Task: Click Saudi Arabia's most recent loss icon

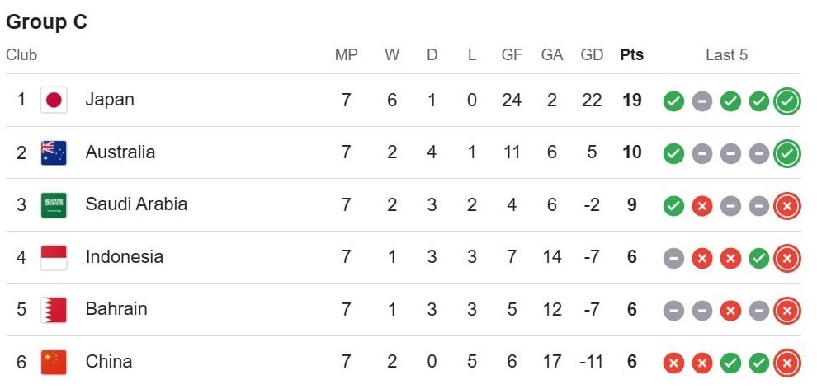Action: (787, 206)
